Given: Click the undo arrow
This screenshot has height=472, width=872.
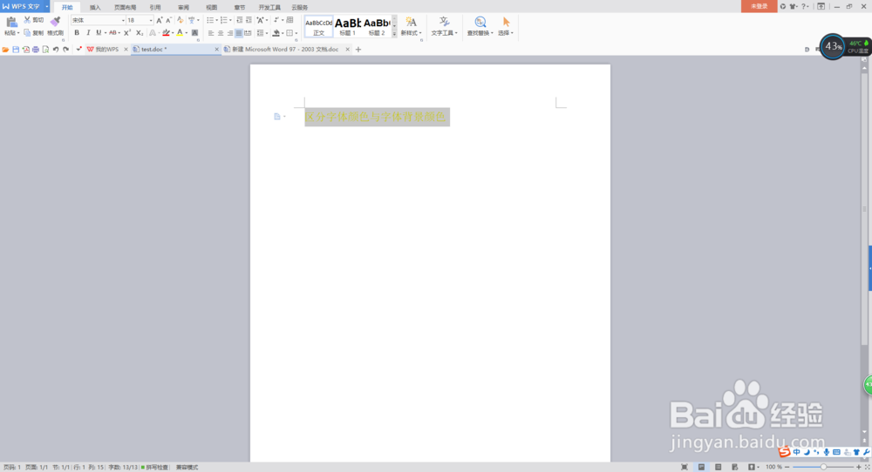Looking at the screenshot, I should (56, 50).
